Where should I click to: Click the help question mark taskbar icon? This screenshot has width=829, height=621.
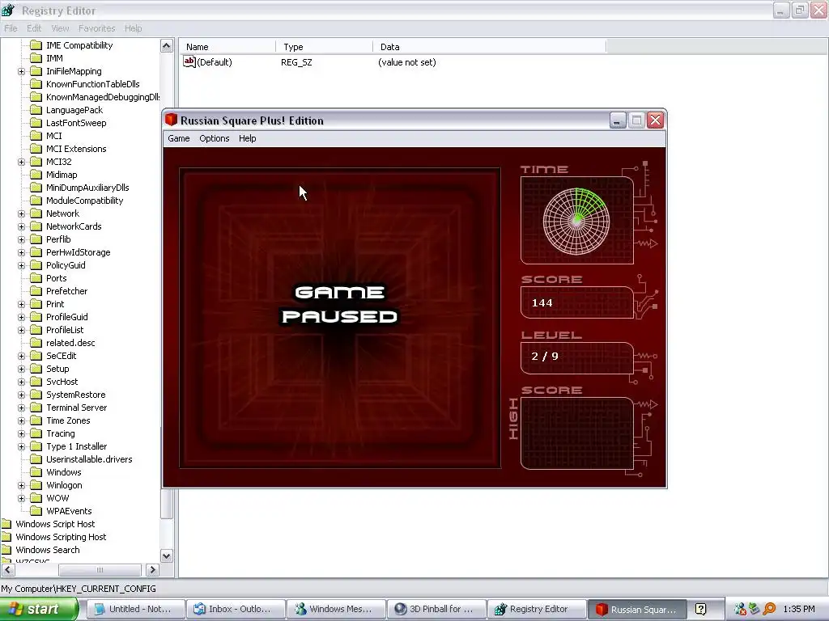pos(700,610)
